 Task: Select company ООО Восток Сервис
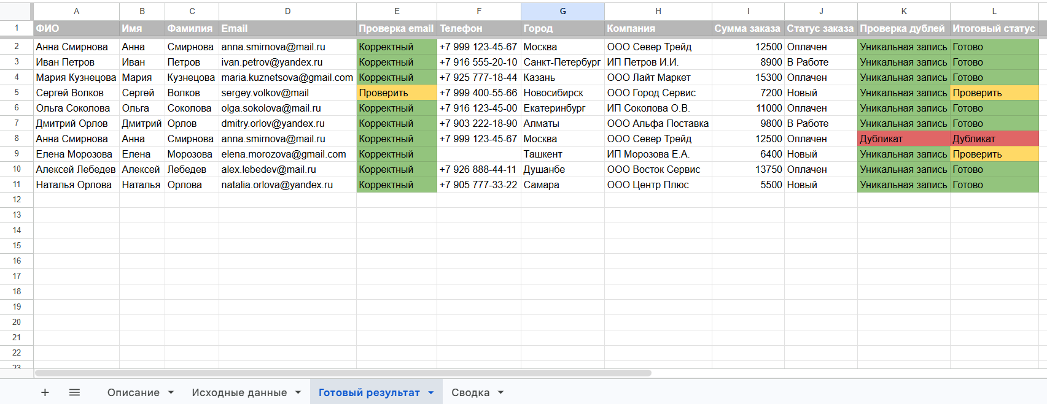pos(658,169)
